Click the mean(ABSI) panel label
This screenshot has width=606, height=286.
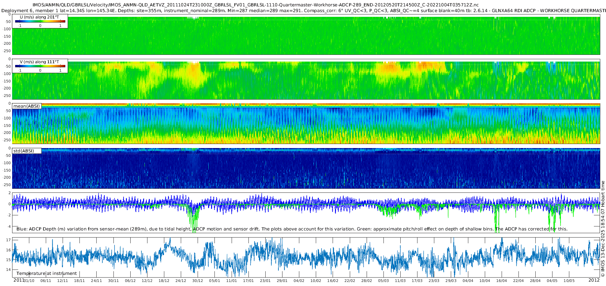click(x=27, y=106)
